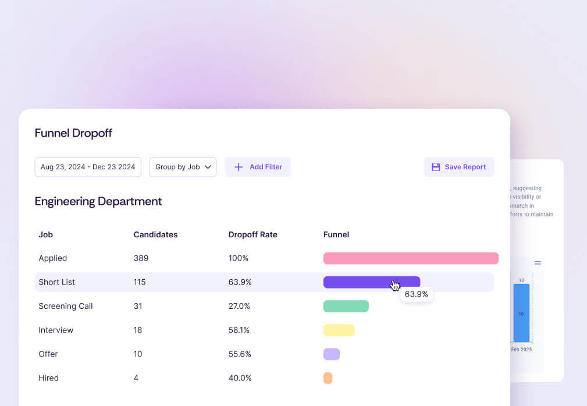Click the Save Report button
The height and width of the screenshot is (406, 587).
click(458, 167)
